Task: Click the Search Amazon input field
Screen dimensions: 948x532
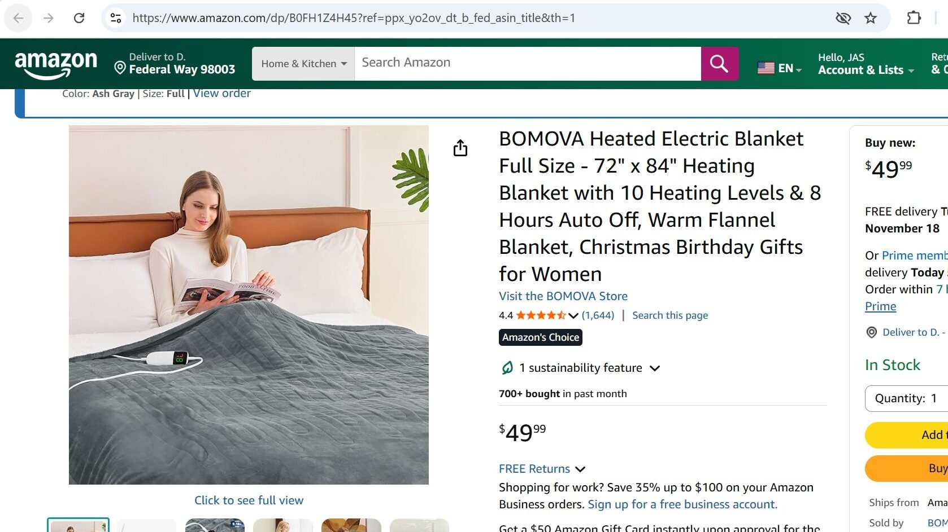Action: [x=527, y=63]
